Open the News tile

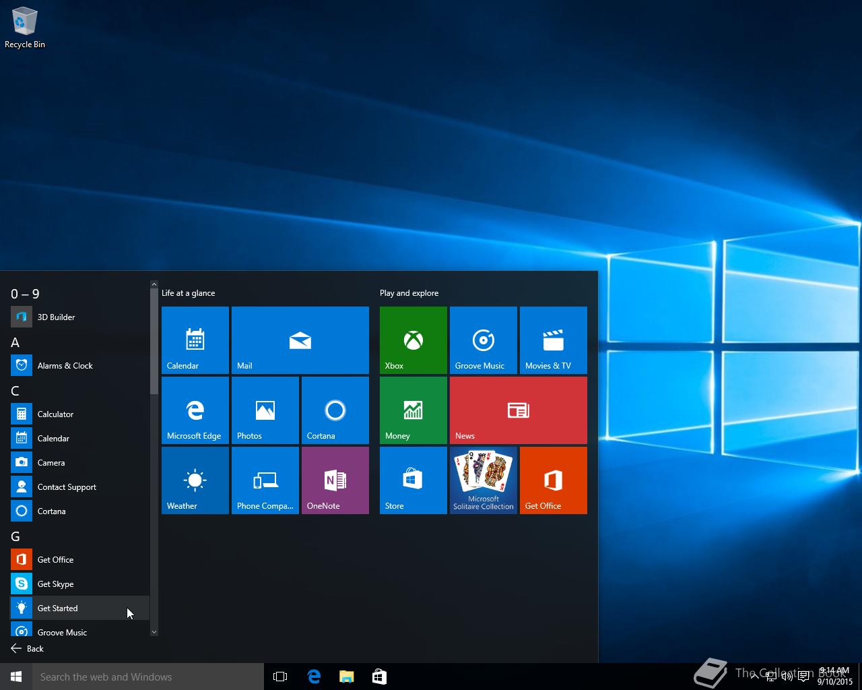click(x=519, y=410)
